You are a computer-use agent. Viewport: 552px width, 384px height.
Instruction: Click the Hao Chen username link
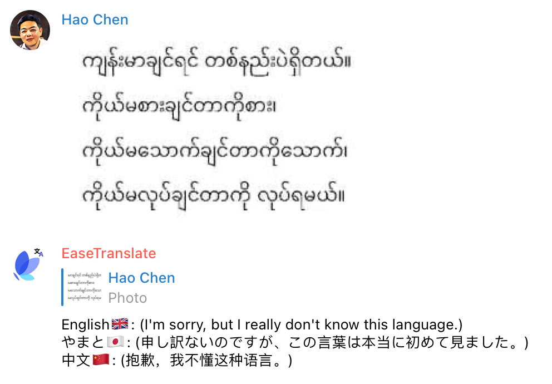point(95,19)
